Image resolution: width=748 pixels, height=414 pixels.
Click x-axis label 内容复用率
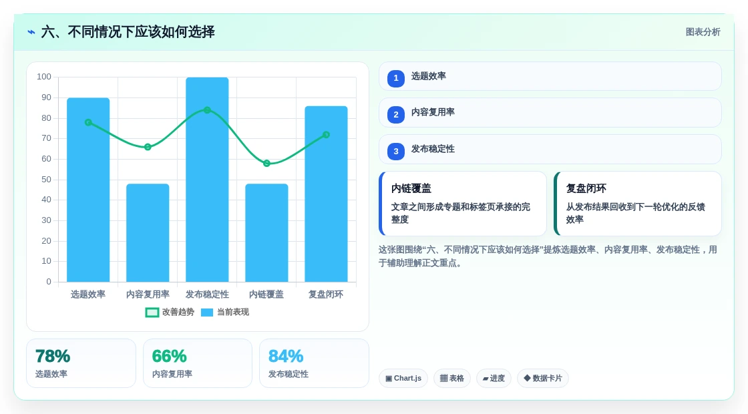coord(148,294)
